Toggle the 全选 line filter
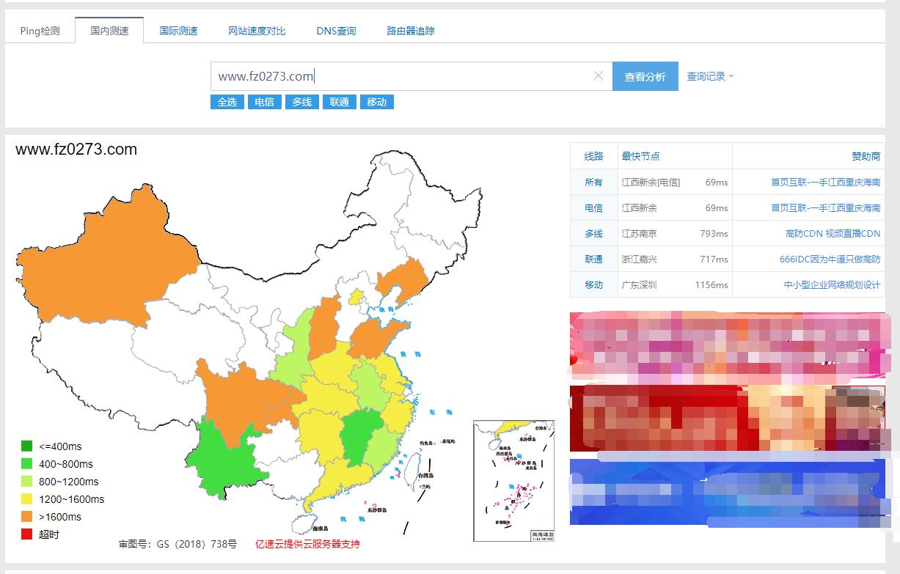The image size is (900, 574). click(x=227, y=102)
